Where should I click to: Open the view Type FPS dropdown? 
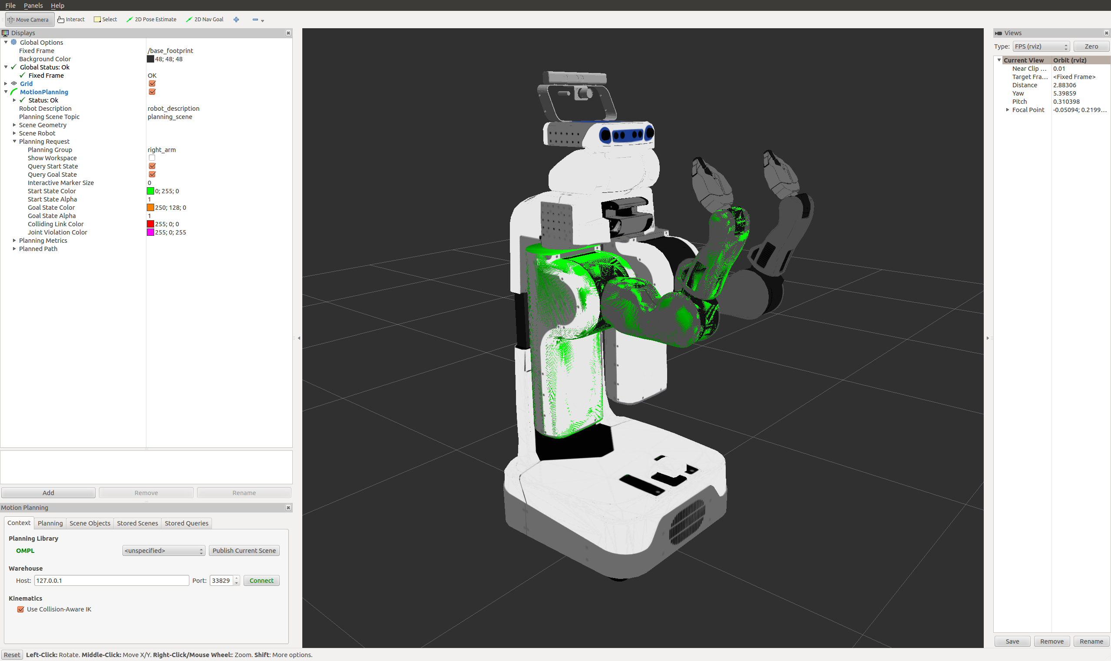(1041, 46)
